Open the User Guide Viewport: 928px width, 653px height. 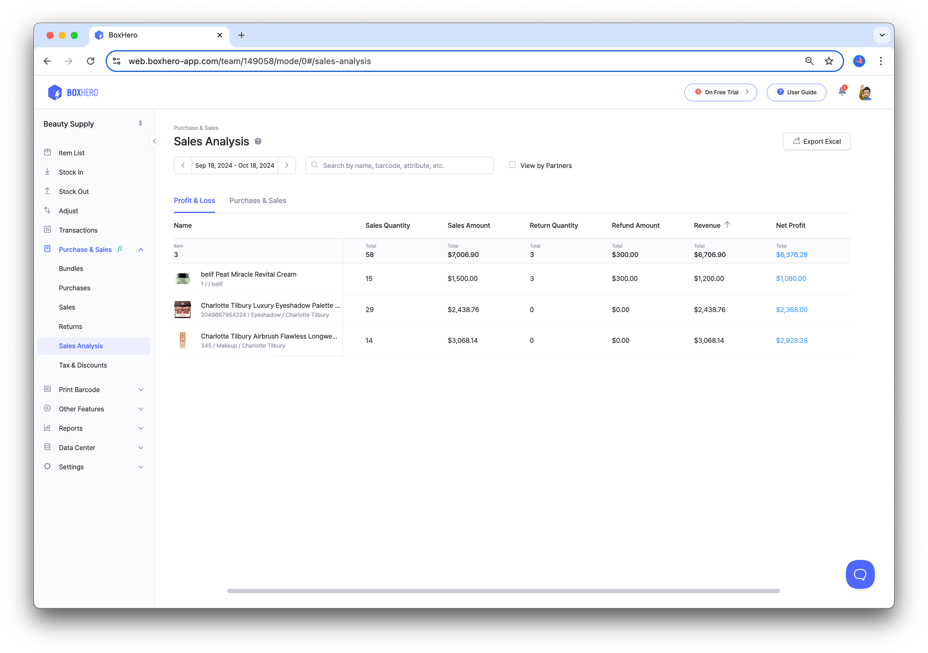pos(796,92)
